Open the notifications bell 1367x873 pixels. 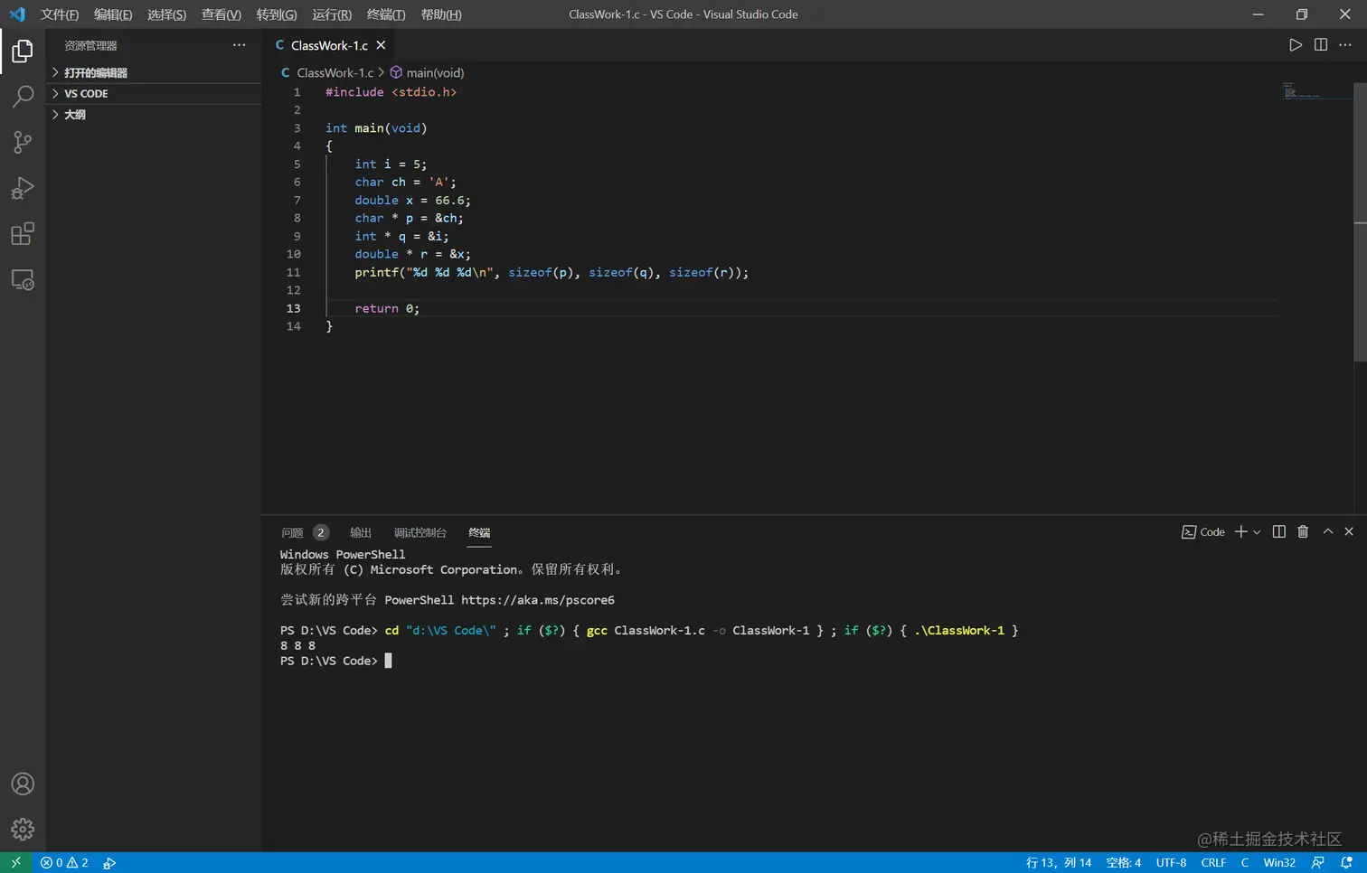click(x=1346, y=862)
